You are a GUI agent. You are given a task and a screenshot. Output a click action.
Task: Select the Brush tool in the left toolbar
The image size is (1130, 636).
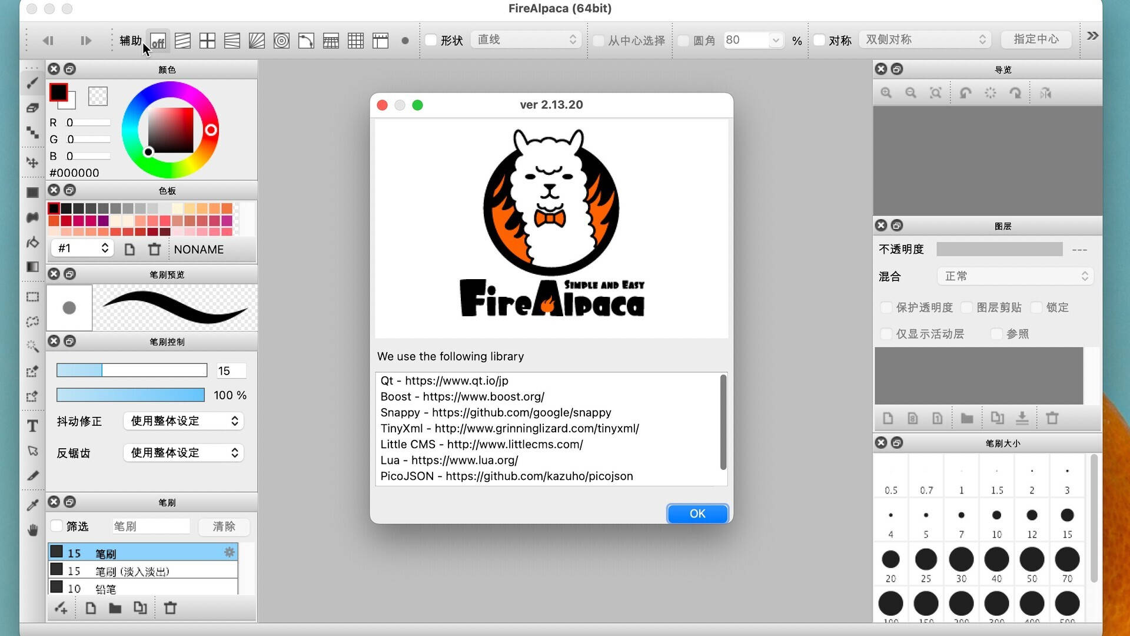(33, 83)
